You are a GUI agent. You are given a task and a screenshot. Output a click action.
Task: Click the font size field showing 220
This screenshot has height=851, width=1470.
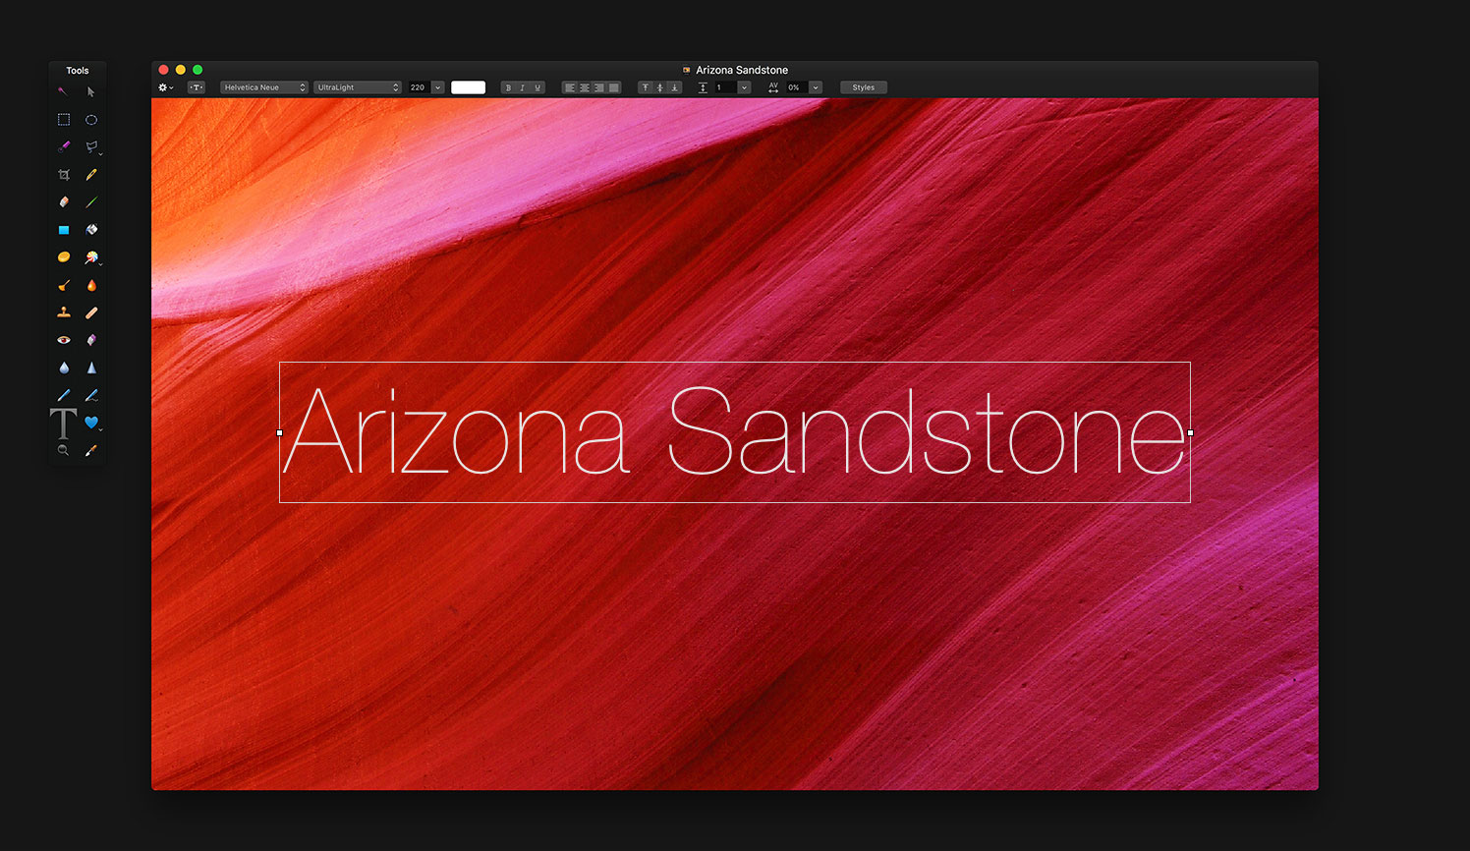420,87
